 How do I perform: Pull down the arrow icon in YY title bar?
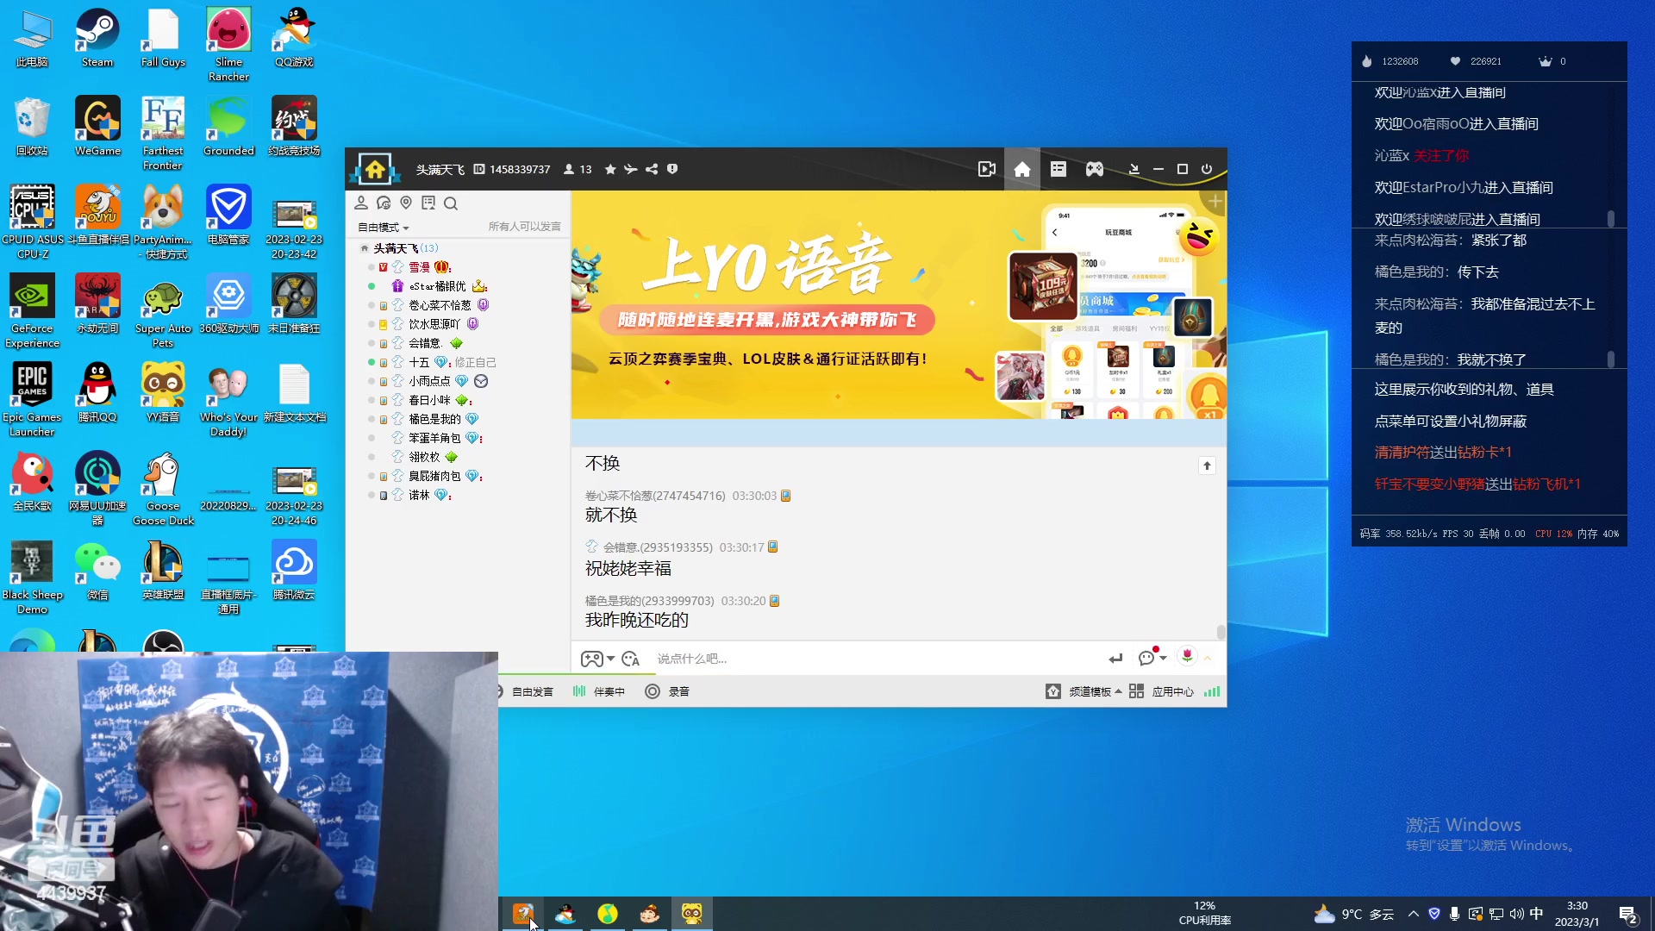tap(1134, 170)
